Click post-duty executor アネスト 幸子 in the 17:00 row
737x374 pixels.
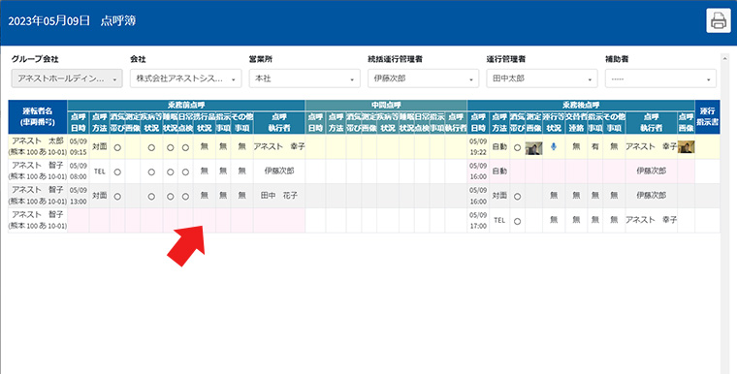(x=651, y=220)
